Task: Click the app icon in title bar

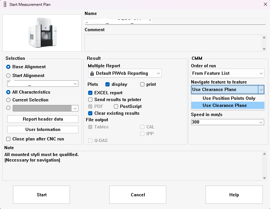Action: (5, 5)
